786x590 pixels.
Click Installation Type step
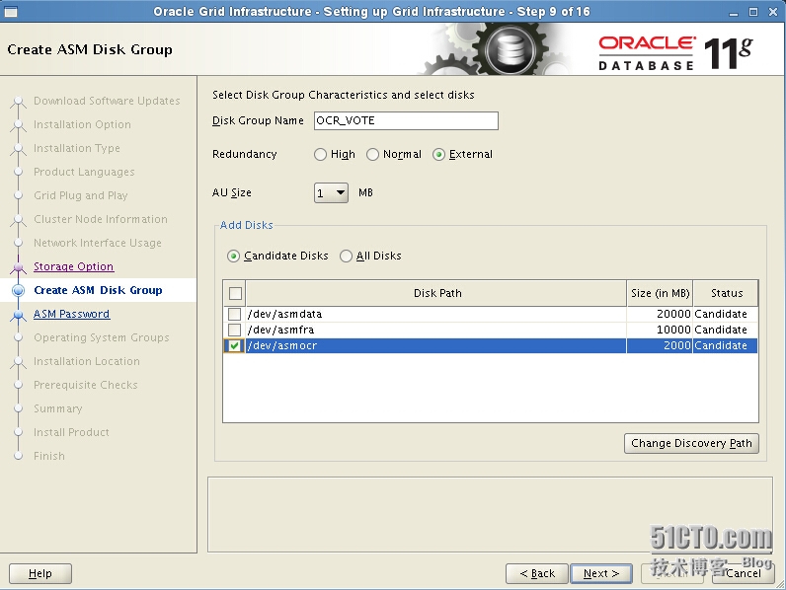(x=77, y=148)
